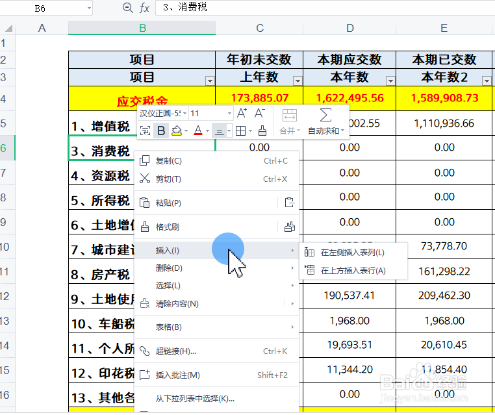Click the borders icon in mini toolbar

(x=240, y=131)
